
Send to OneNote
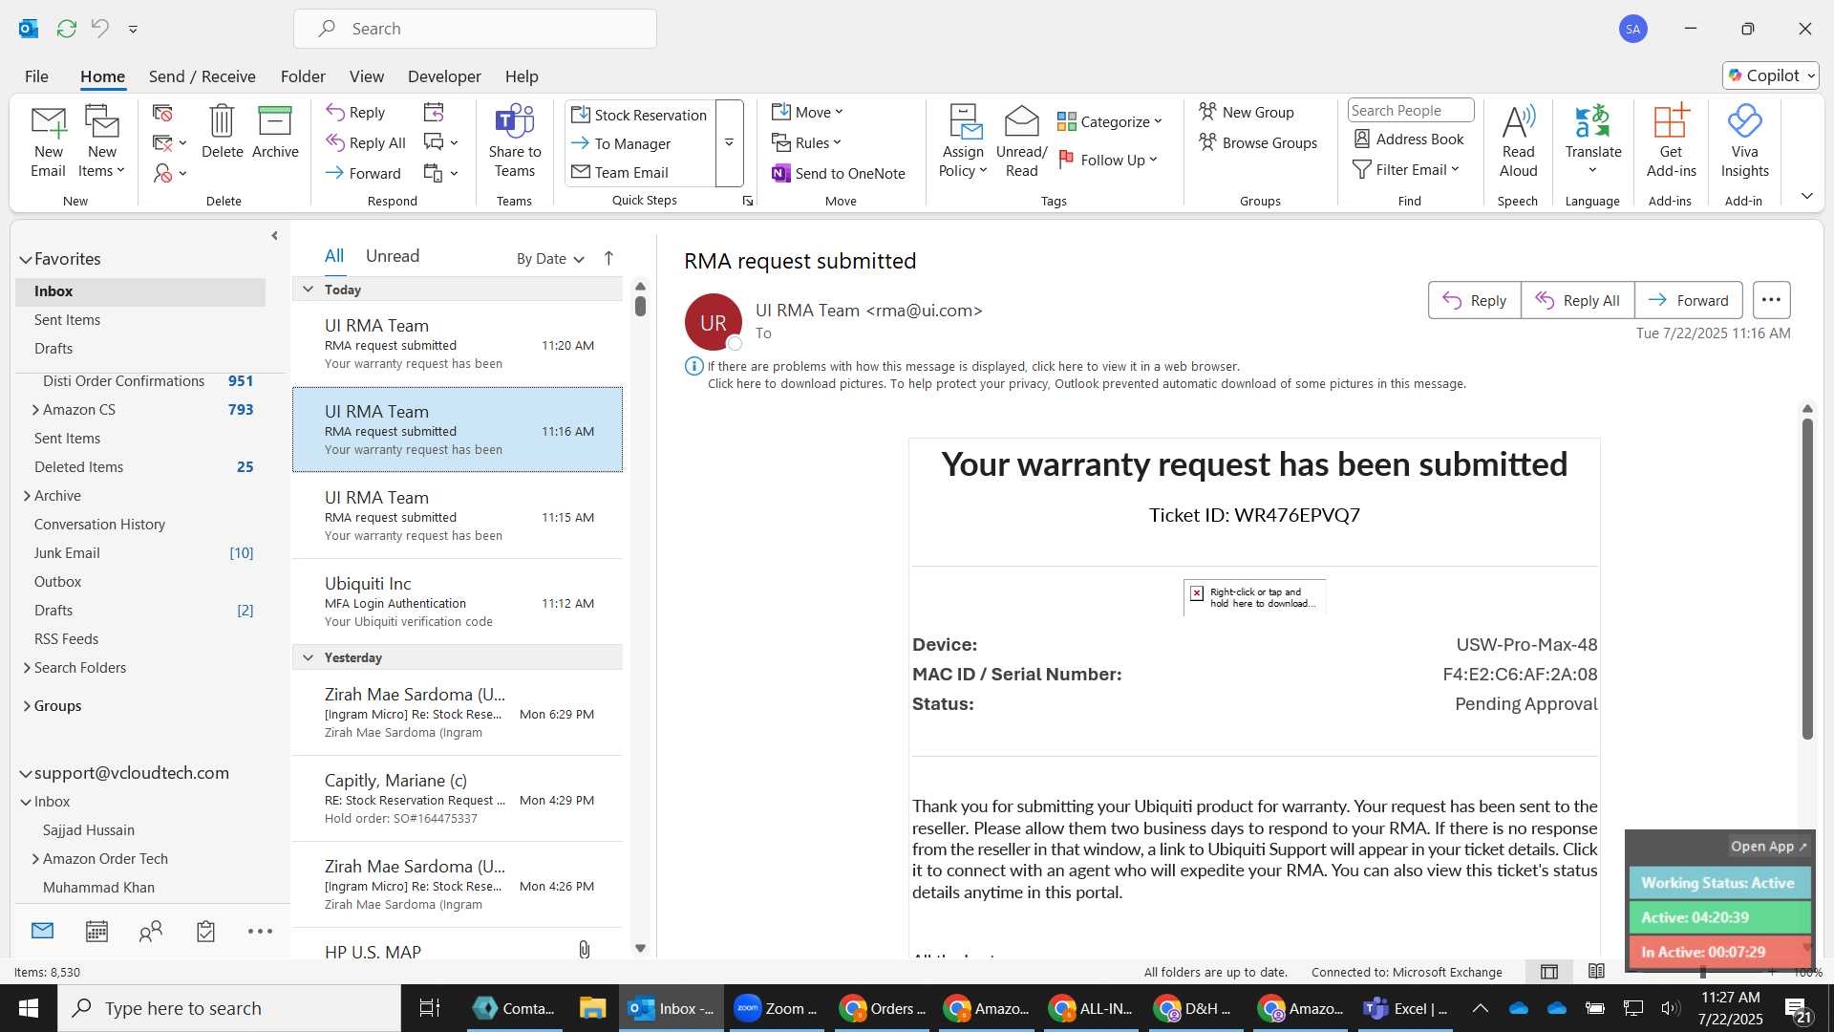click(x=839, y=173)
